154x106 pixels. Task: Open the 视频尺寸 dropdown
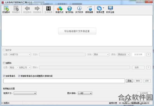(x=25, y=93)
